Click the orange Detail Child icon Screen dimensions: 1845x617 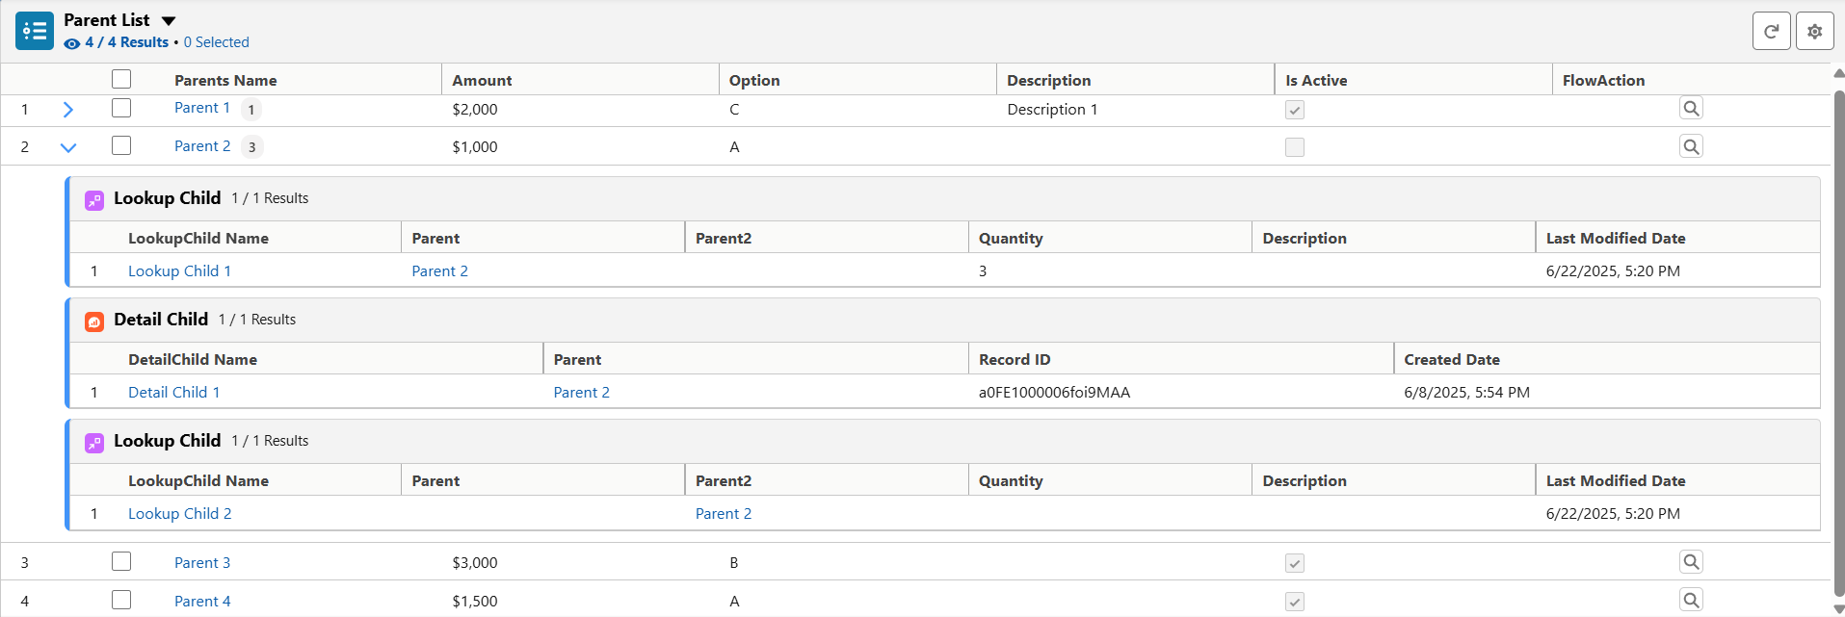click(x=94, y=321)
